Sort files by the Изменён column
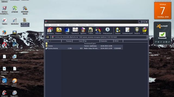 point(107,41)
